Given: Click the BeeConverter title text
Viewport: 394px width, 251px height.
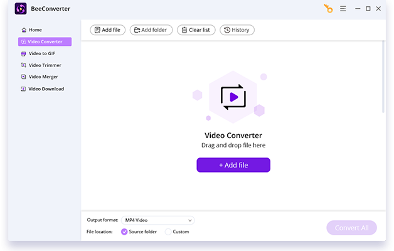Looking at the screenshot, I should click(x=51, y=9).
